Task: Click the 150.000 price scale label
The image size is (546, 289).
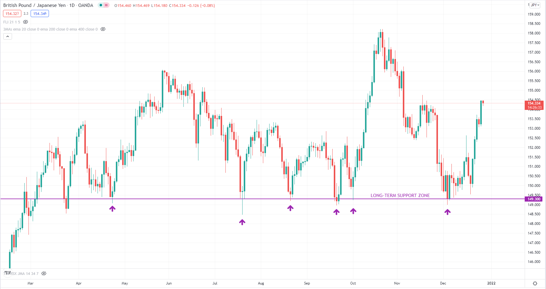Action: [534, 186]
